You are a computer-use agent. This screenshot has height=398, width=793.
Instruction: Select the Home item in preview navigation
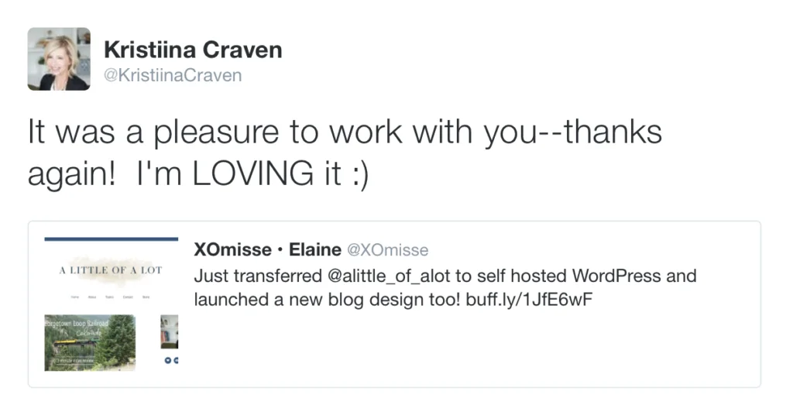click(x=74, y=297)
